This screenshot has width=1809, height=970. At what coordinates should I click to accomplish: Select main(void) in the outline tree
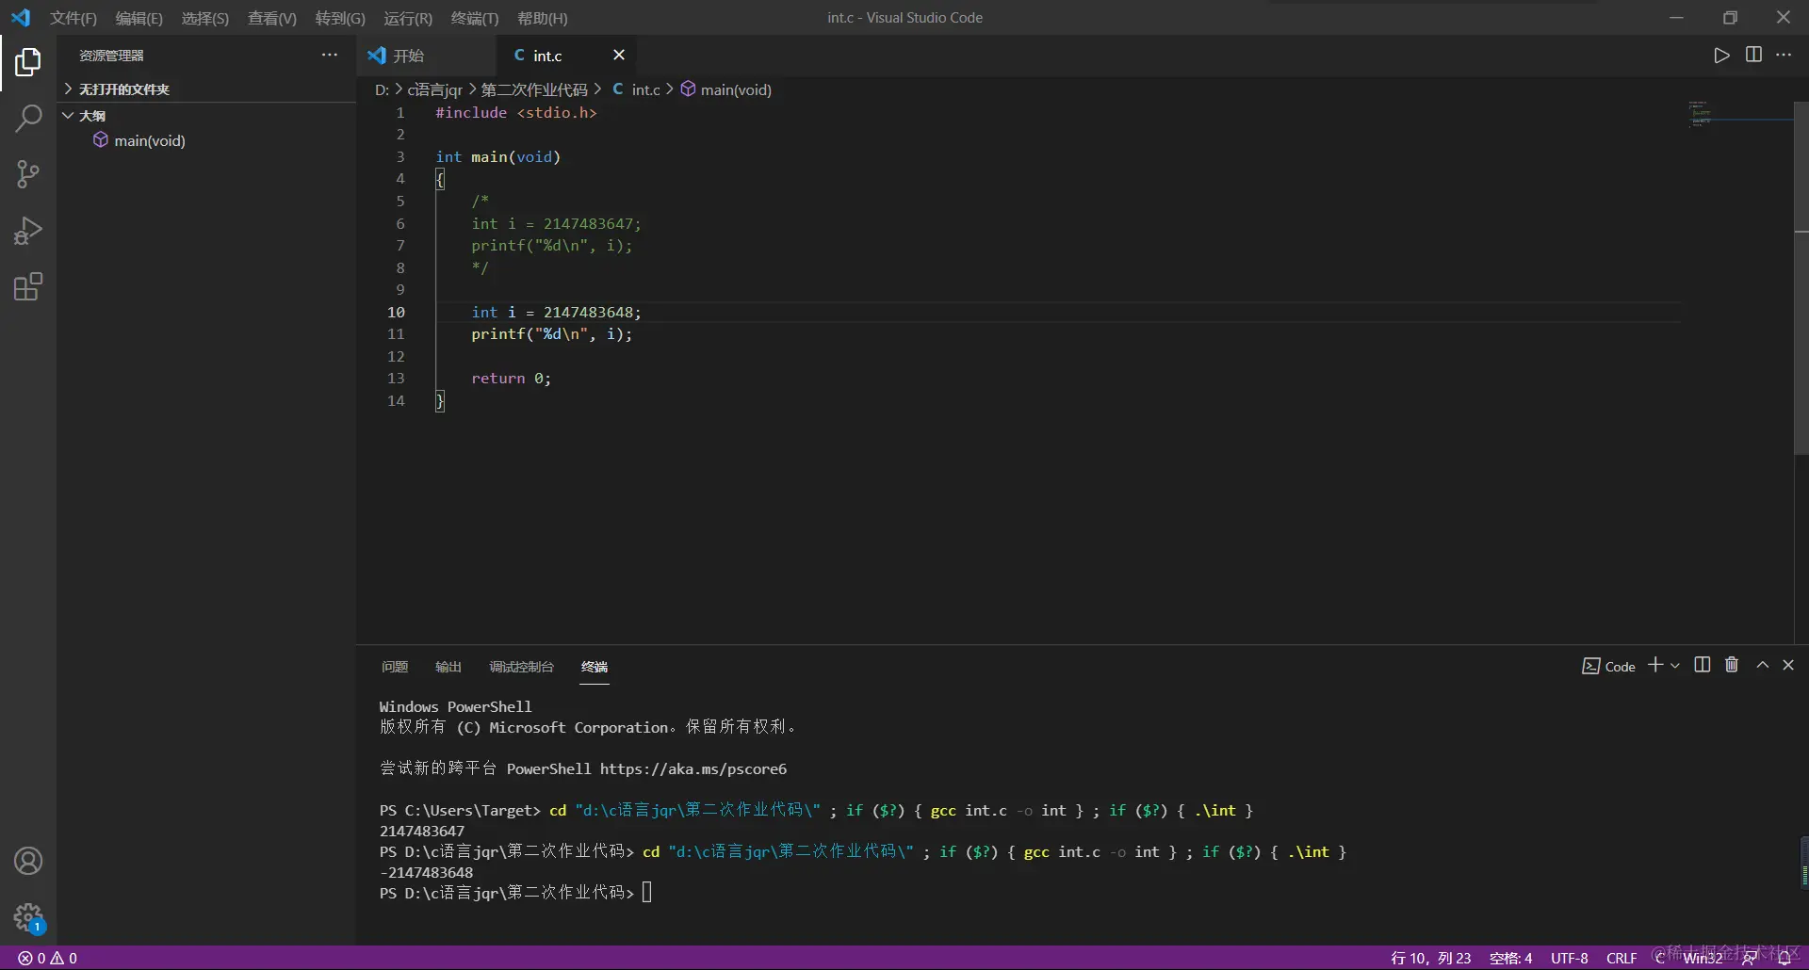point(149,141)
